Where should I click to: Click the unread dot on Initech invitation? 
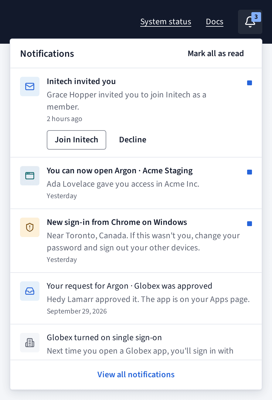pos(250,83)
